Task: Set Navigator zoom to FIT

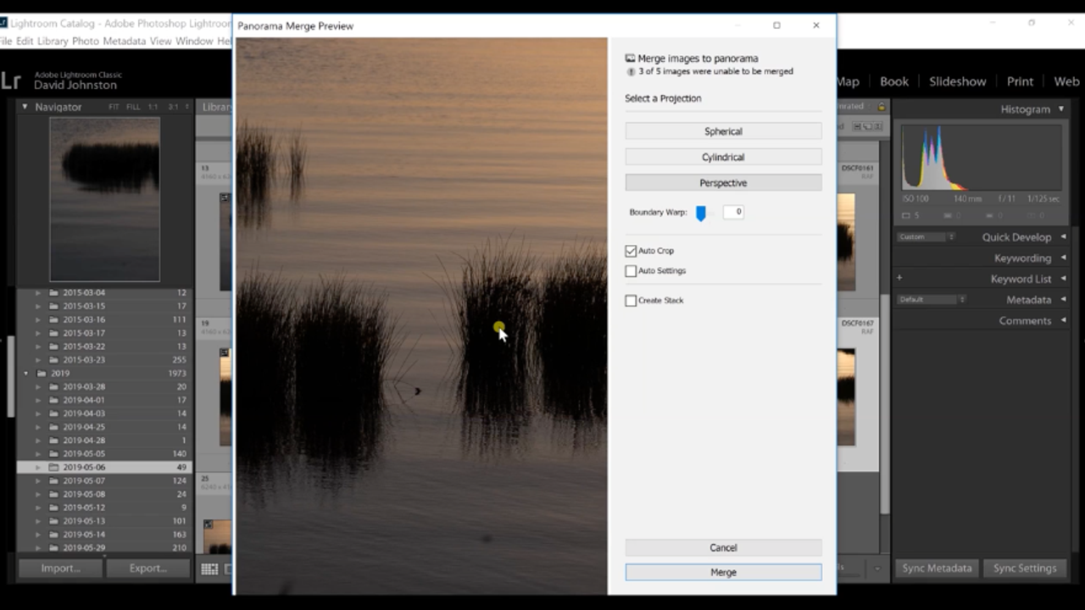Action: [x=114, y=108]
